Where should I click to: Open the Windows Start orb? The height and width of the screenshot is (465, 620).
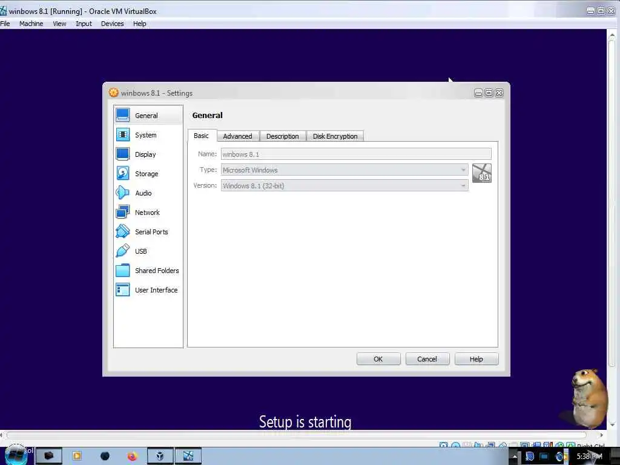16,455
